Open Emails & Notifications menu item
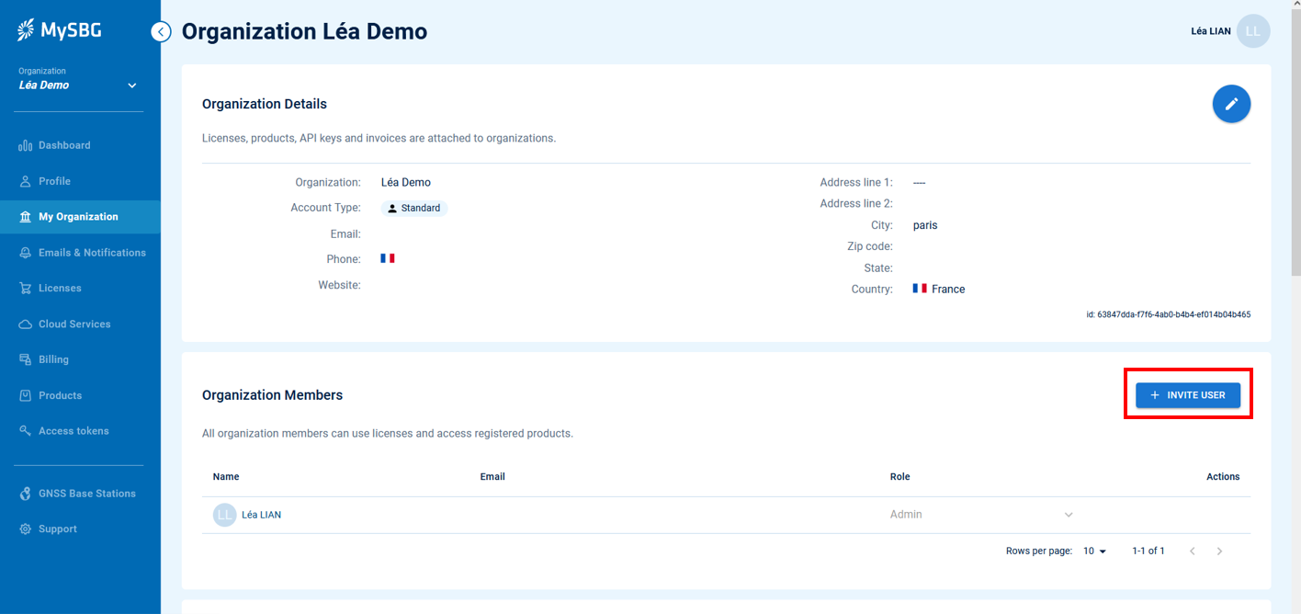 pos(92,253)
